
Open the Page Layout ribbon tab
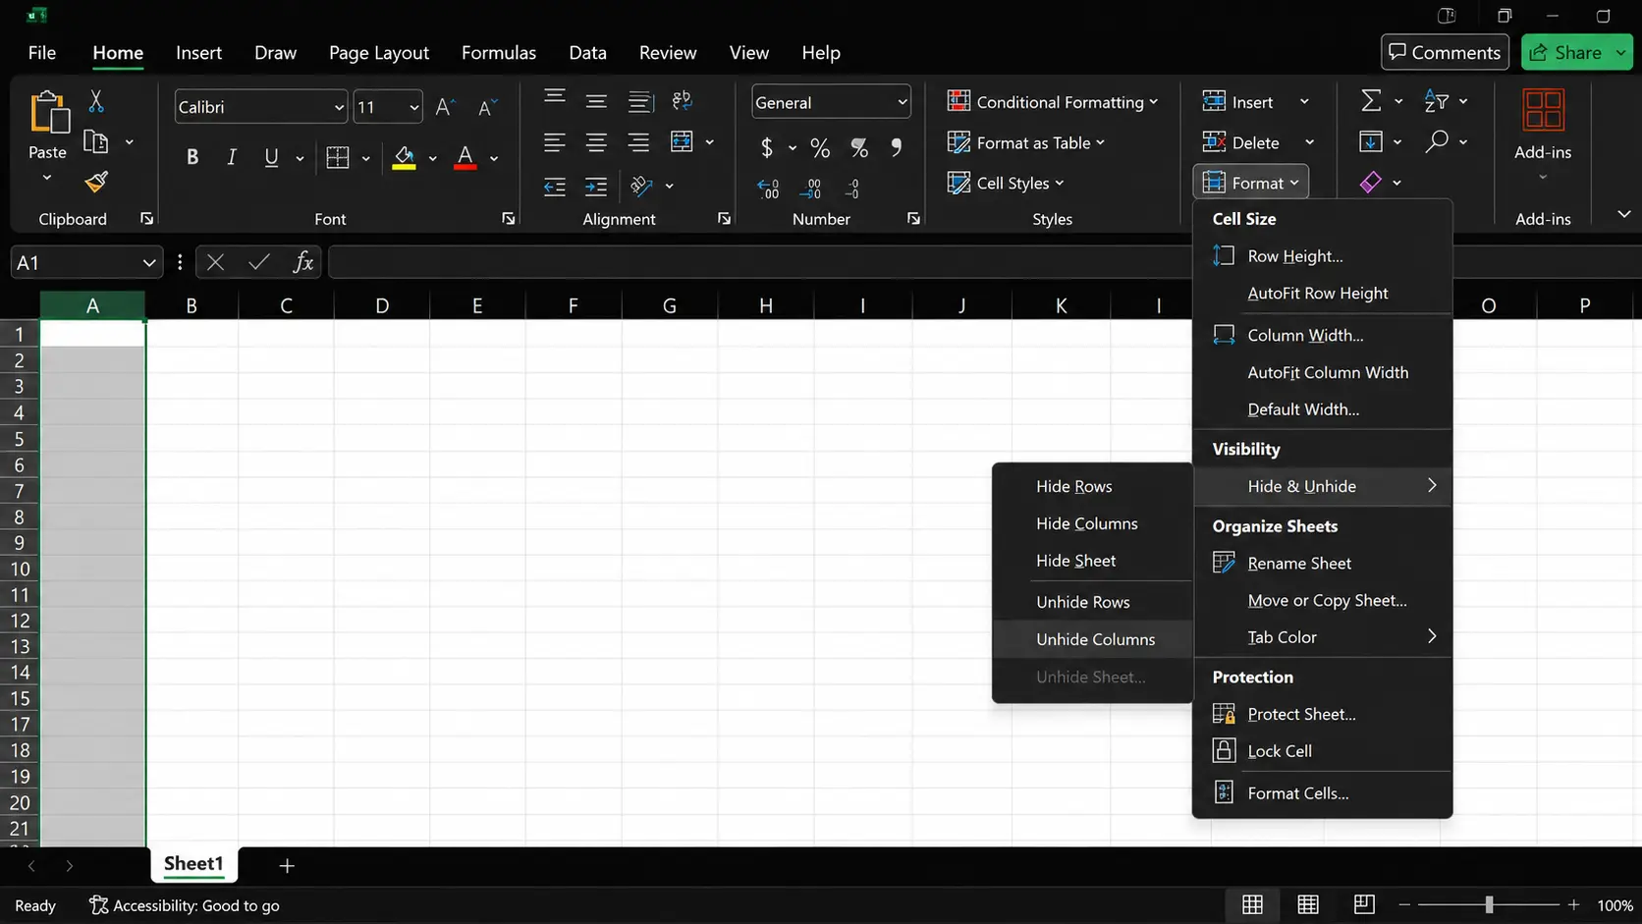pos(379,53)
